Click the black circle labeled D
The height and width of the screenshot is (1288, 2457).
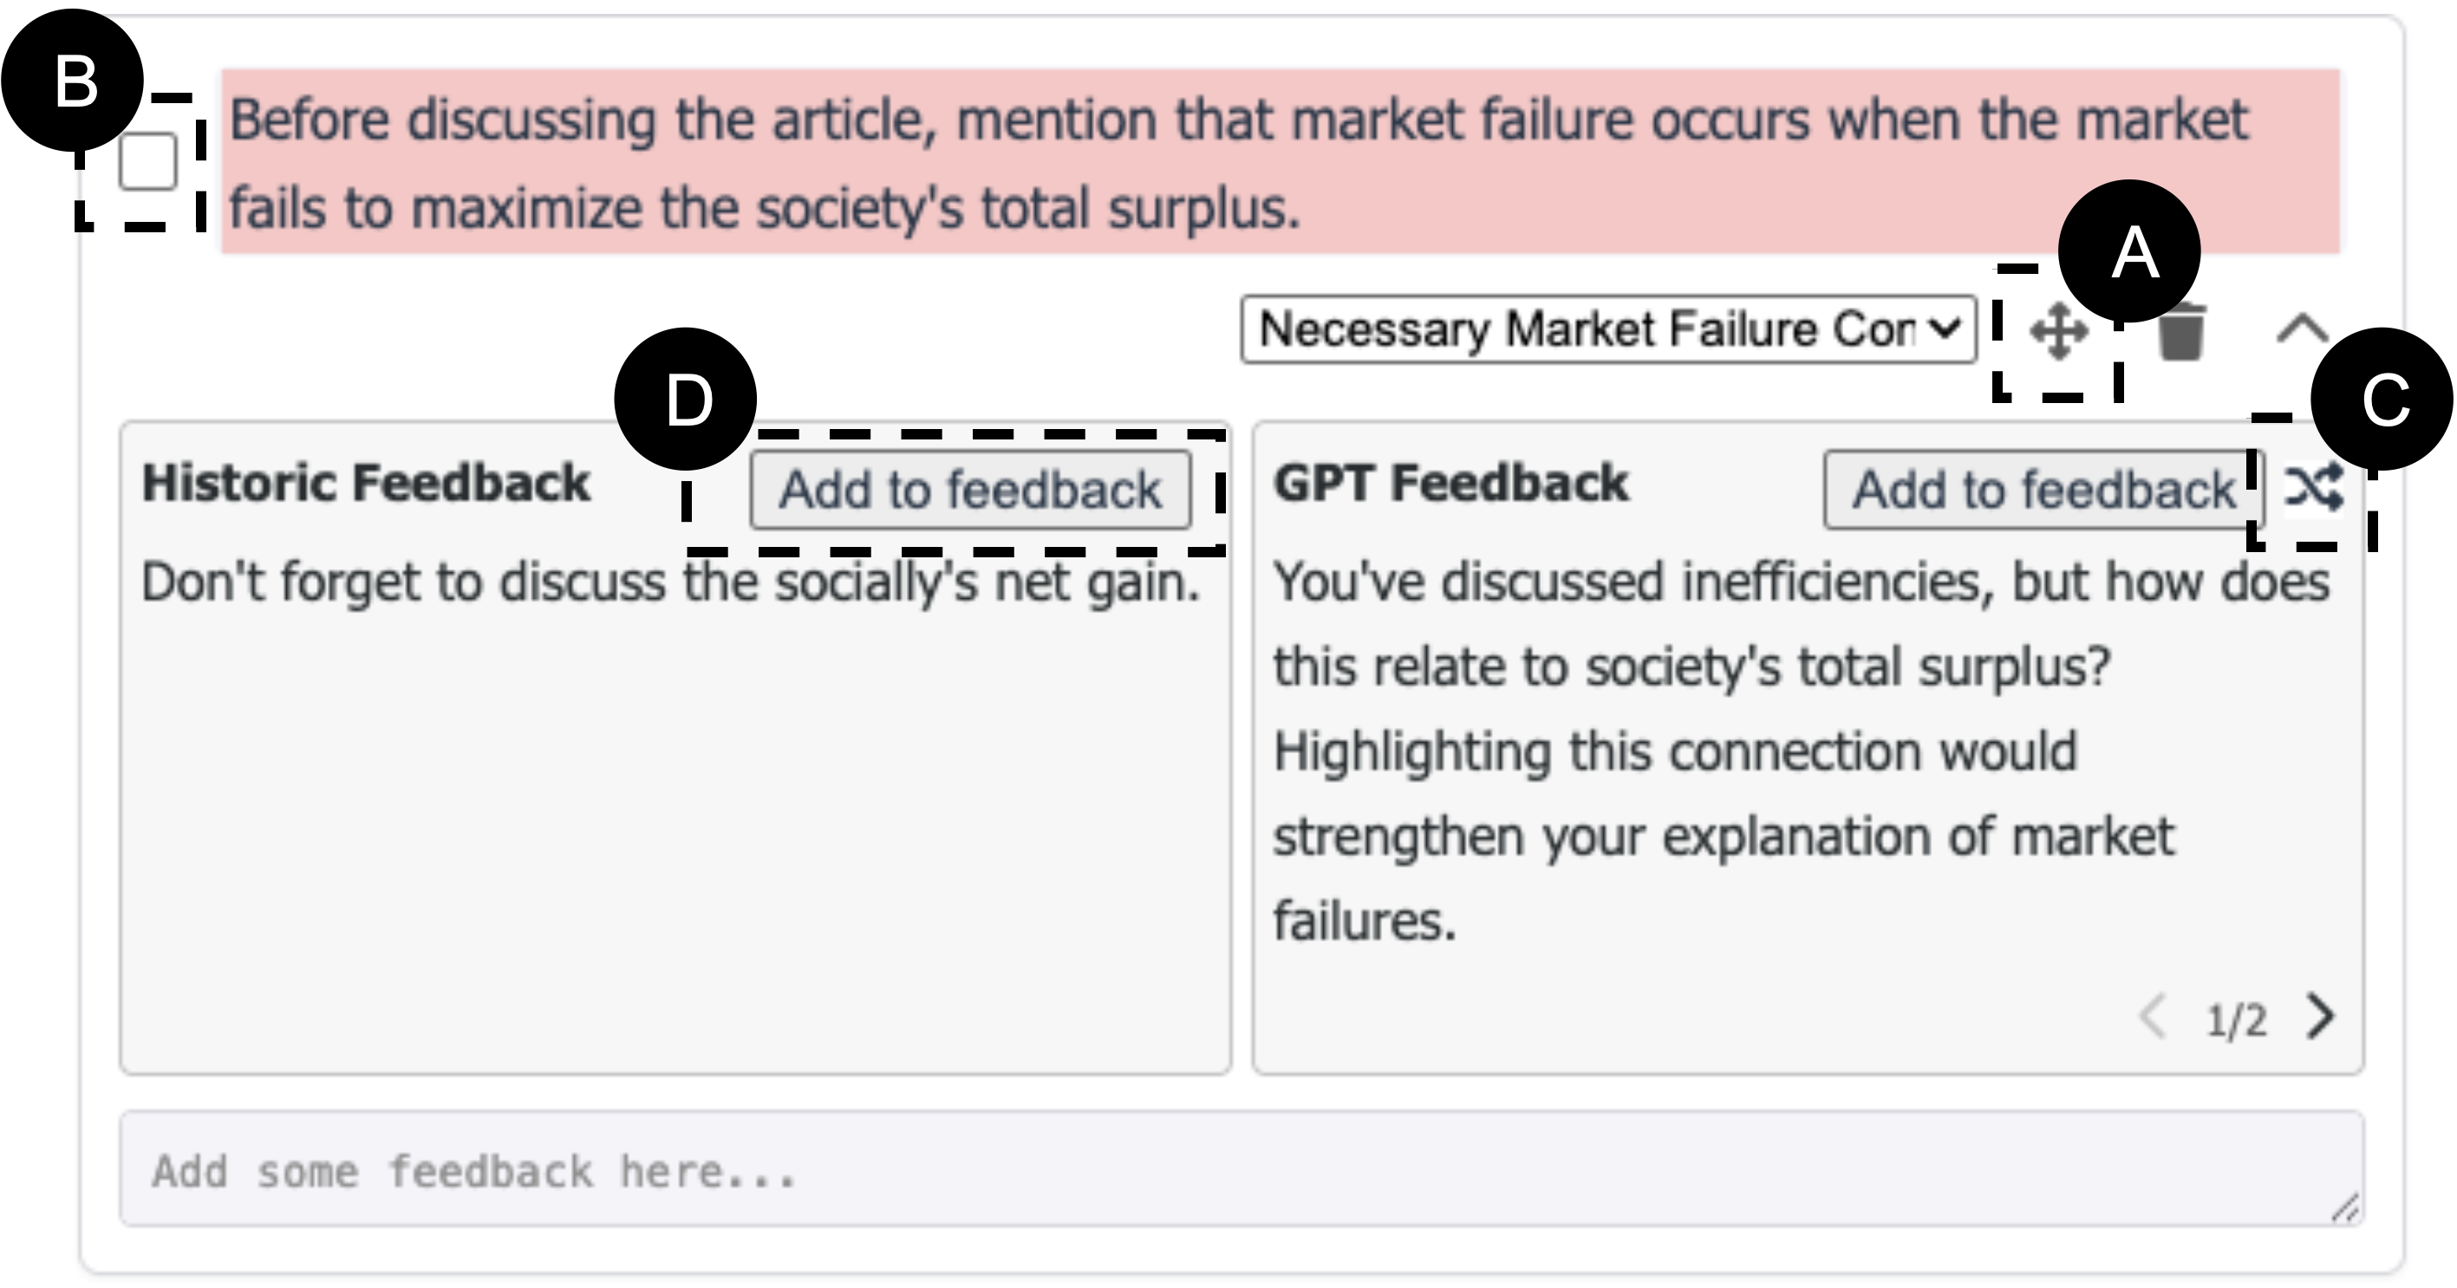click(x=686, y=400)
